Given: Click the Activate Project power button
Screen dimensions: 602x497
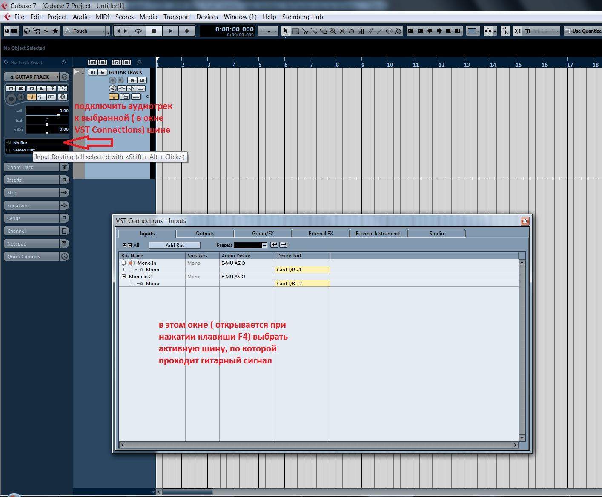Looking at the screenshot, I should click(x=7, y=31).
